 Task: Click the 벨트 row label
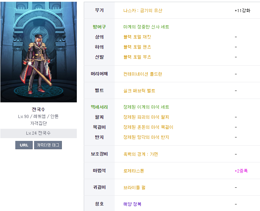click(x=99, y=91)
